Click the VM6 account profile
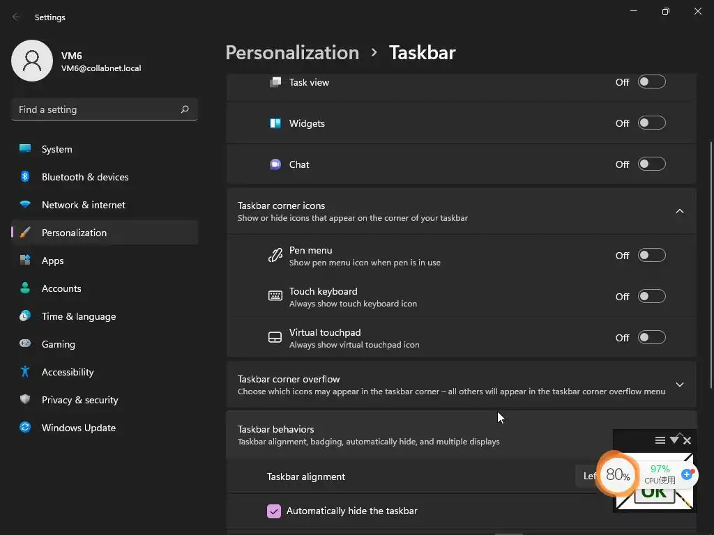 pyautogui.click(x=77, y=61)
